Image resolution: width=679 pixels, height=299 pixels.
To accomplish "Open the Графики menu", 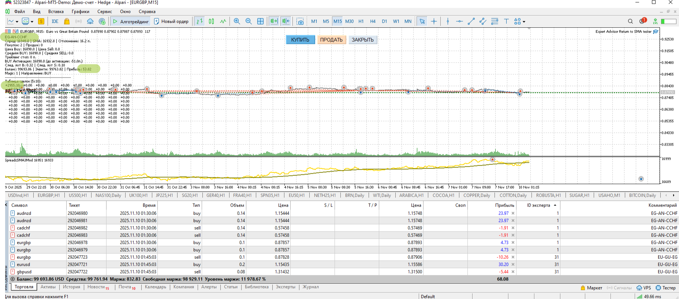I will (x=80, y=12).
